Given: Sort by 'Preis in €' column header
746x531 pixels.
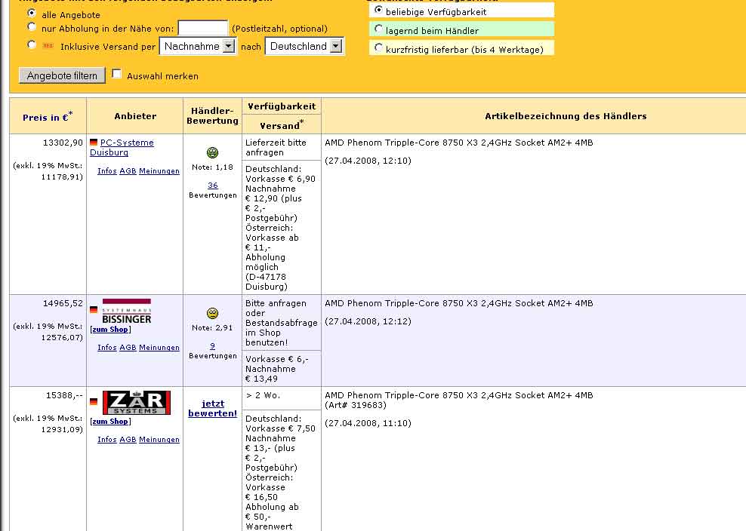Looking at the screenshot, I should [x=48, y=116].
